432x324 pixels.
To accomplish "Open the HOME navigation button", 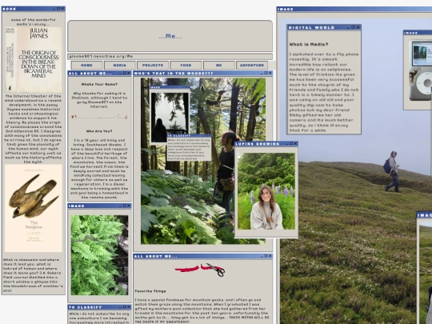I will (86, 66).
